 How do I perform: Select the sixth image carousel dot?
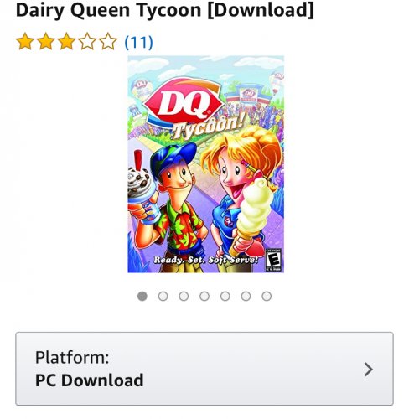point(246,296)
